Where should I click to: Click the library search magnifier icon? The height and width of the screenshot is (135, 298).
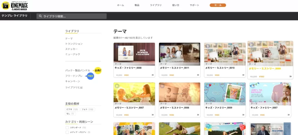tap(40, 16)
